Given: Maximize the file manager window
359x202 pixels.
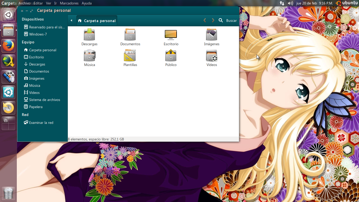Looking at the screenshot, I should (32, 11).
